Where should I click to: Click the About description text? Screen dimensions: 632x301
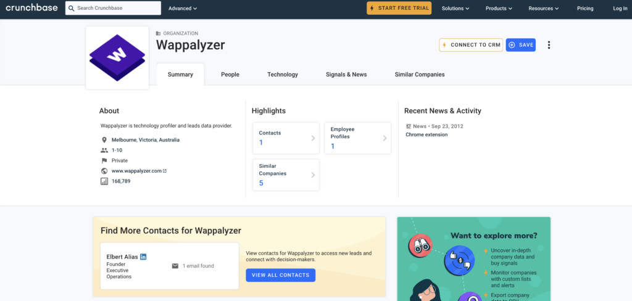(x=167, y=126)
